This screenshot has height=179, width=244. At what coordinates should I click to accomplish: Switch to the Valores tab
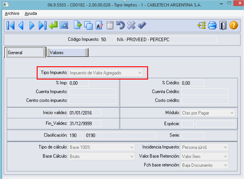68,53
